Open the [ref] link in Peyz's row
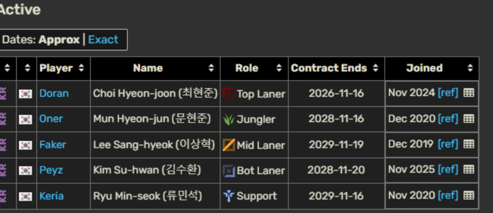Screen dimensions: 493x213 click(x=448, y=169)
